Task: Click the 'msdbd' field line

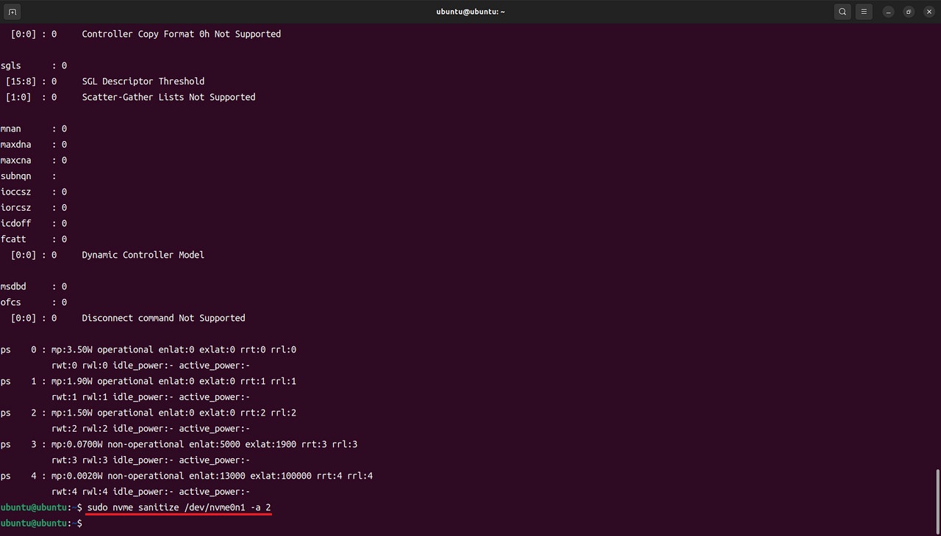Action: click(x=34, y=286)
